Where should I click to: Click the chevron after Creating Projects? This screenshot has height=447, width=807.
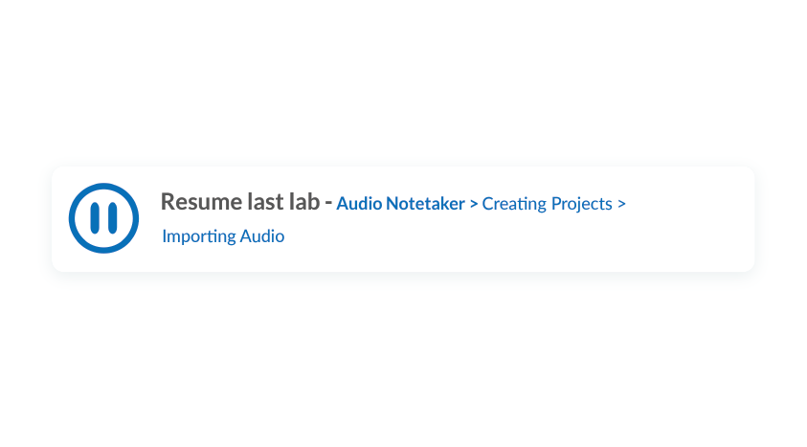[621, 204]
